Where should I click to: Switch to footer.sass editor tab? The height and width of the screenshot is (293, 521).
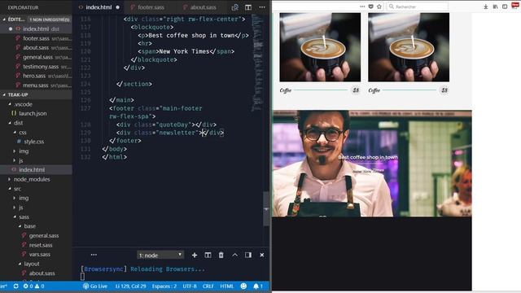tap(151, 7)
